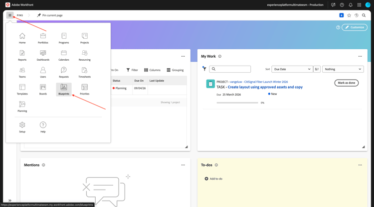Open the help question mark in top bar
This screenshot has width=374, height=207.
(342, 5)
